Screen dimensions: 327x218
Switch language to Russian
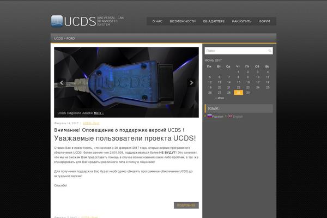click(217, 117)
